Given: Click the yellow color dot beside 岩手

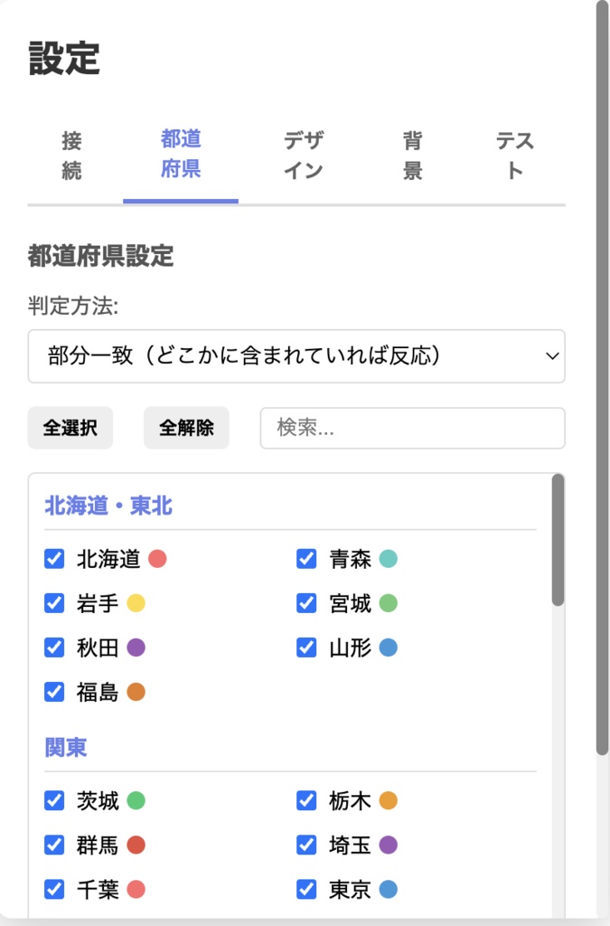Looking at the screenshot, I should 136,603.
